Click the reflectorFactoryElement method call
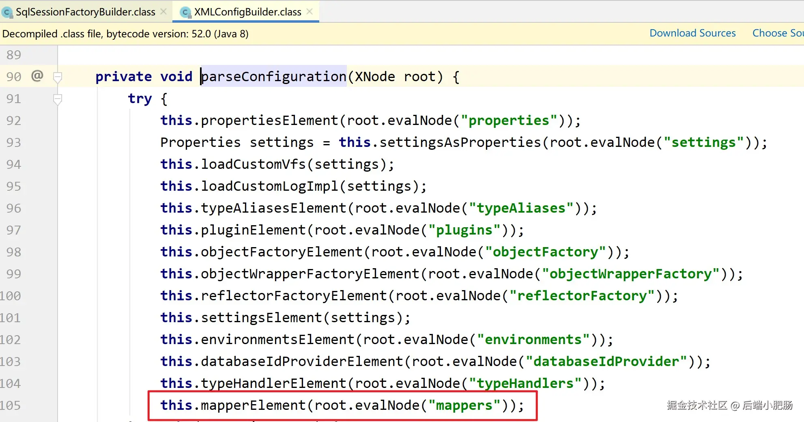 click(294, 296)
